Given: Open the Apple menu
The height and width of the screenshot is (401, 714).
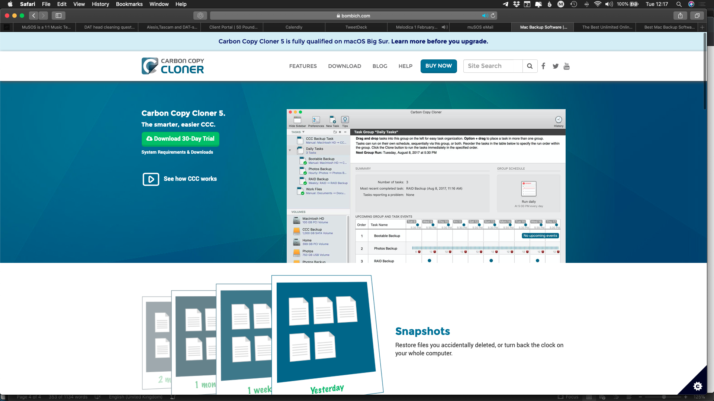Looking at the screenshot, I should pyautogui.click(x=10, y=4).
